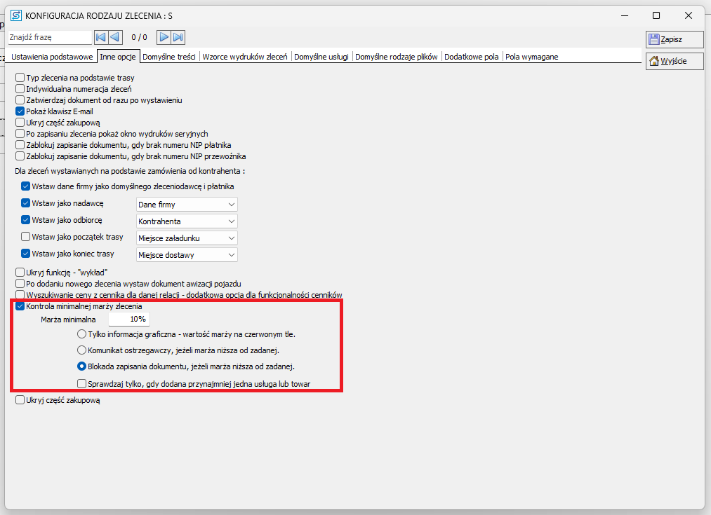Enable 'Typ zlecenia na podstawie trasy' checkbox

click(20, 78)
